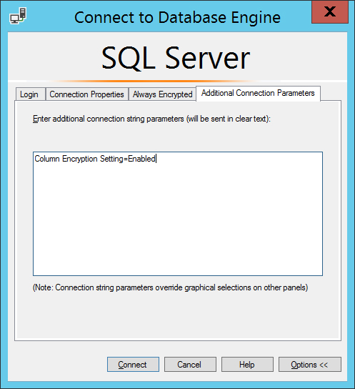Screen dimensions: 355x389
Task: Open the Connection Properties tab
Action: pyautogui.click(x=86, y=94)
